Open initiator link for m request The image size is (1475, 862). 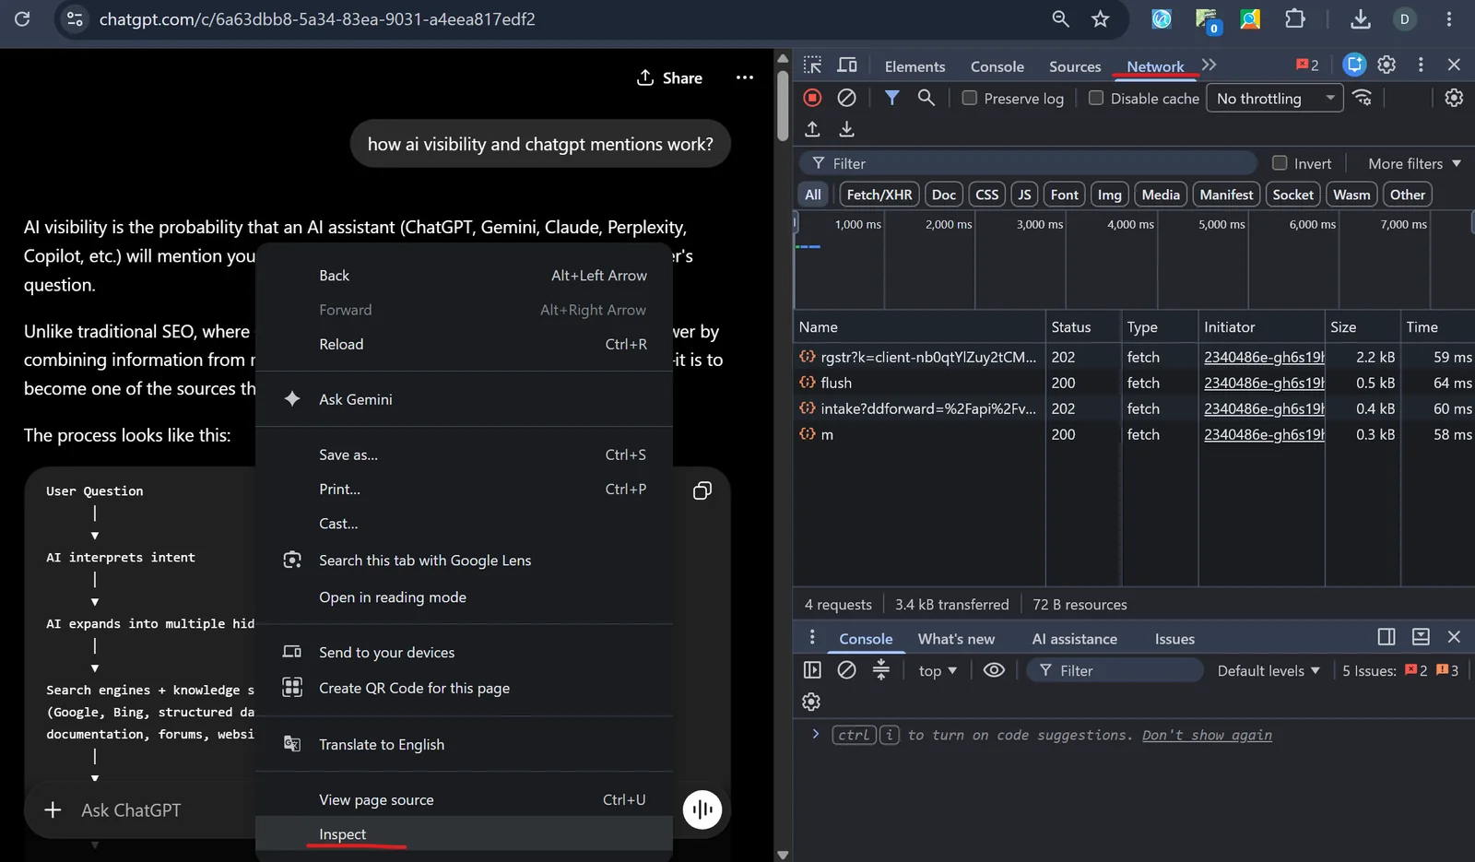click(1264, 434)
